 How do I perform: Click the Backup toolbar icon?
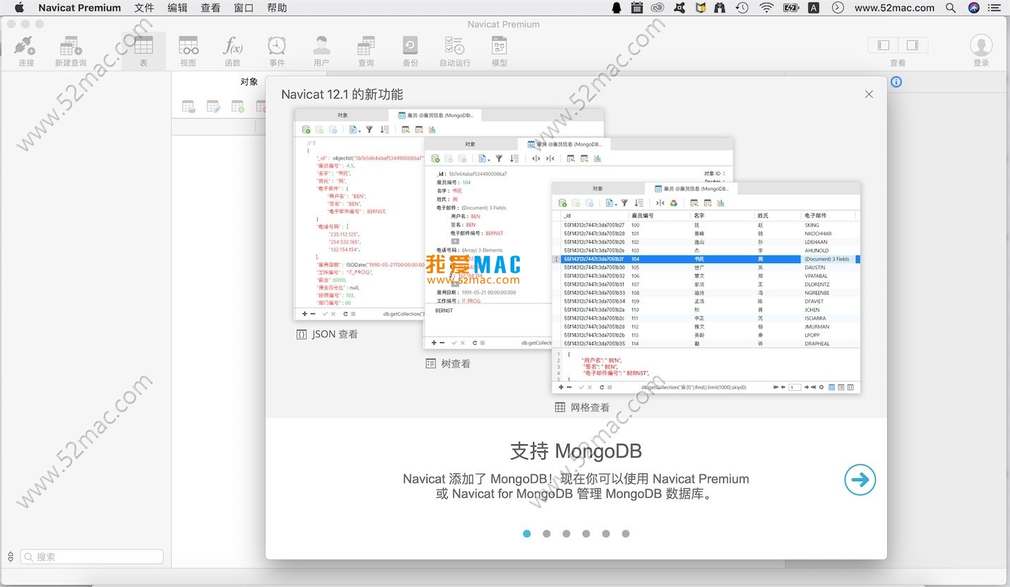pos(410,46)
